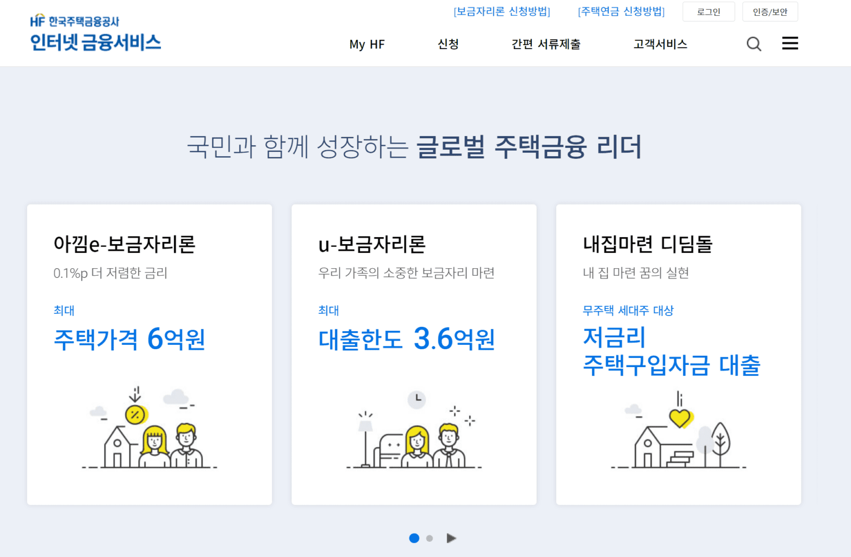This screenshot has height=557, width=851.
Task: Select the 내집마련 디딤돌 card title
Action: [648, 244]
